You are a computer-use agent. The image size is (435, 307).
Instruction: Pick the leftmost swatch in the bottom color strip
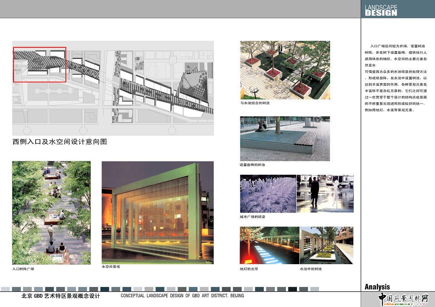tap(5, 289)
